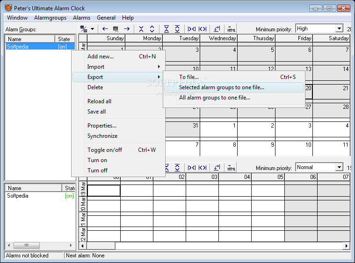Image resolution: width=355 pixels, height=263 pixels.
Task: Click lower list horizontal scrollbar thumb
Action: click(27, 245)
